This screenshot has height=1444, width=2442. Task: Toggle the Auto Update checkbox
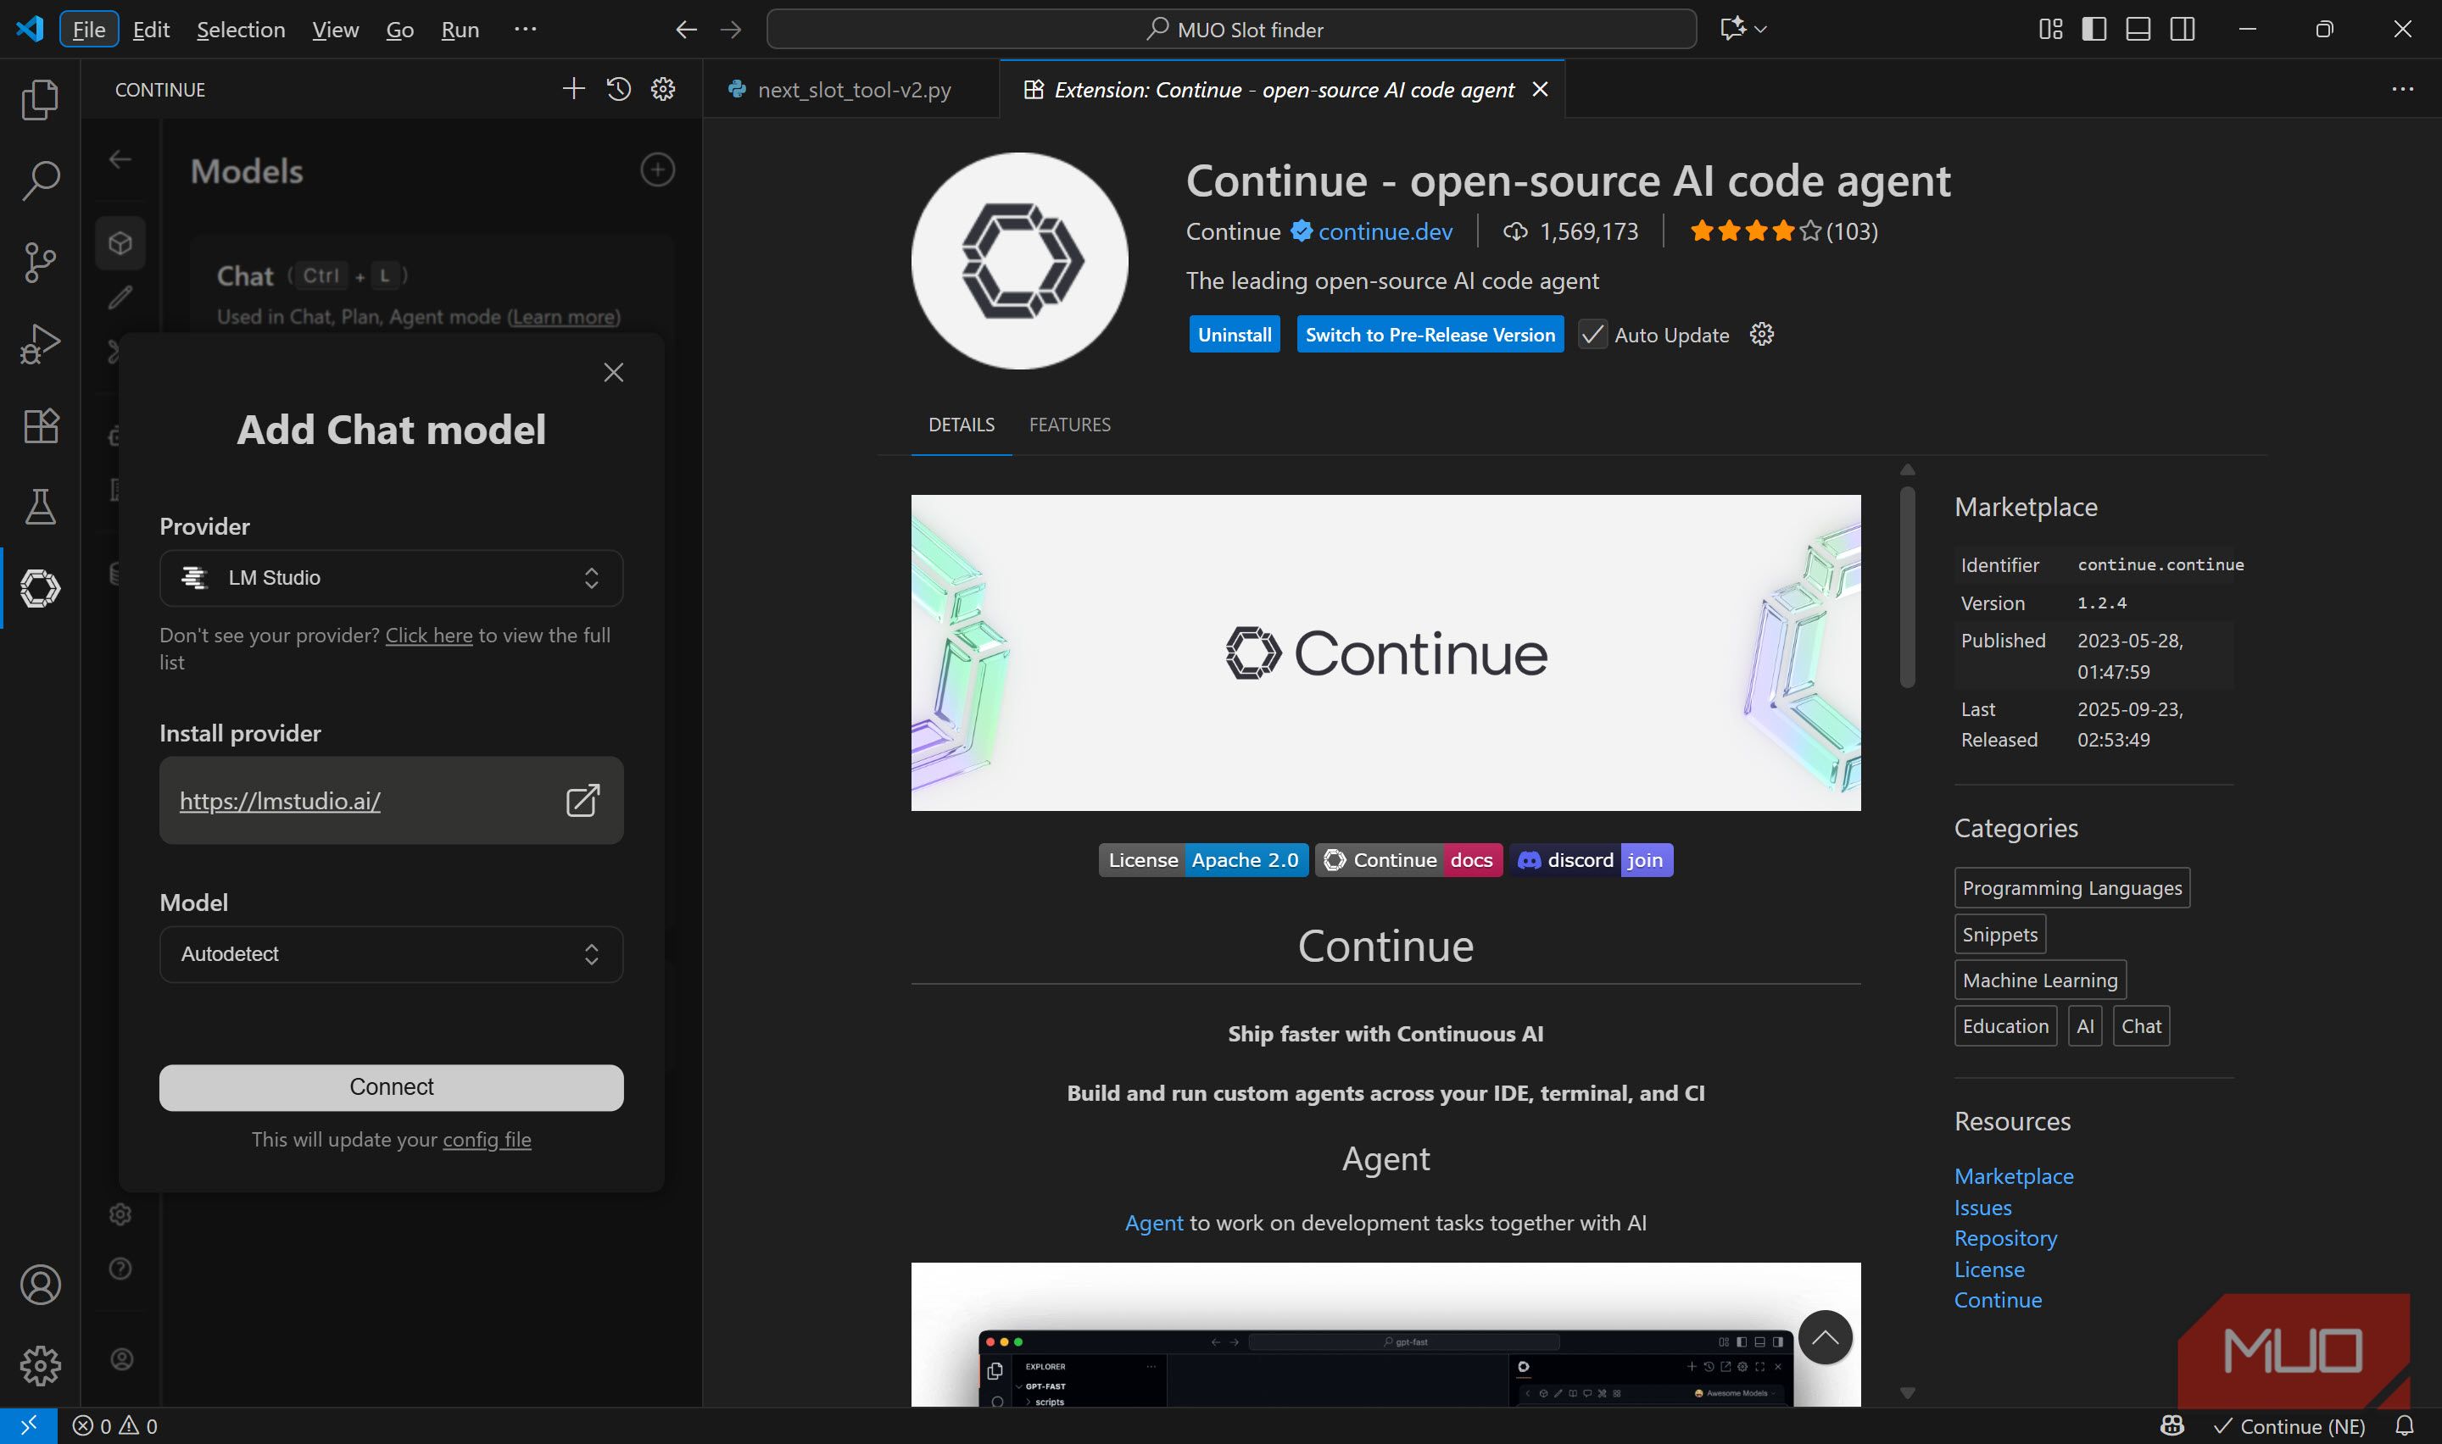pyautogui.click(x=1592, y=335)
